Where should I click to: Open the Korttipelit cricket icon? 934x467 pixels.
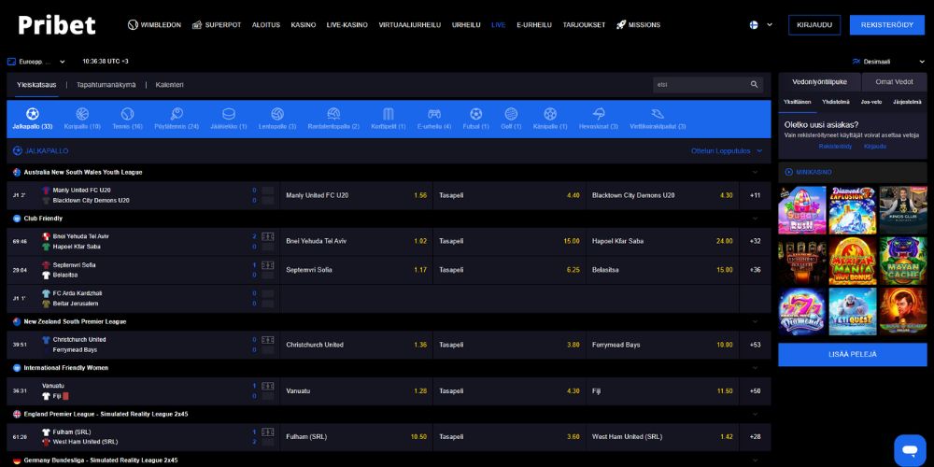388,114
